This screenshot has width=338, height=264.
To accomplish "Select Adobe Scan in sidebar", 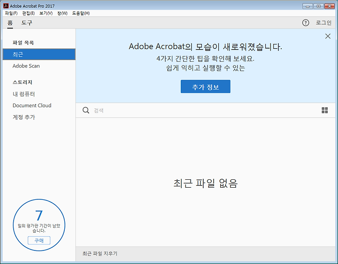I will [26, 66].
